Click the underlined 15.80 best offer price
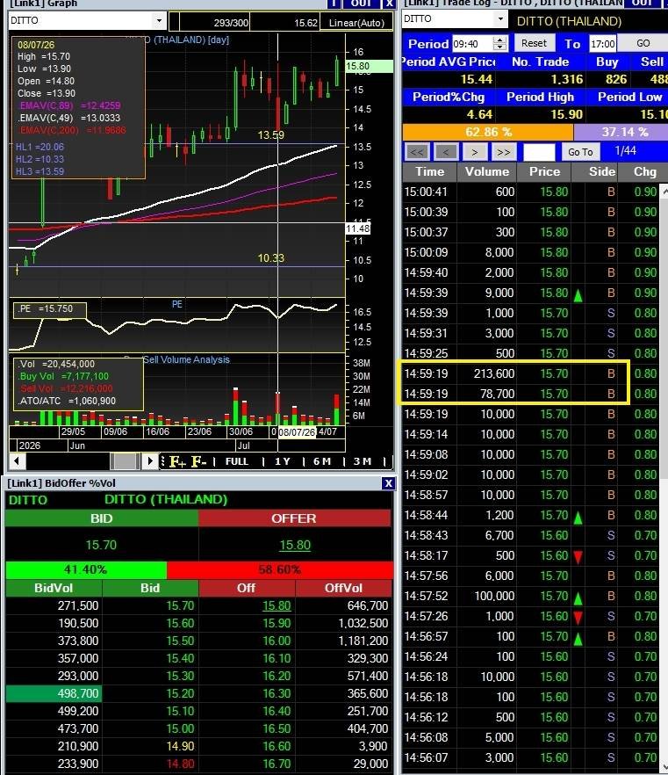The height and width of the screenshot is (775, 668). (x=295, y=545)
